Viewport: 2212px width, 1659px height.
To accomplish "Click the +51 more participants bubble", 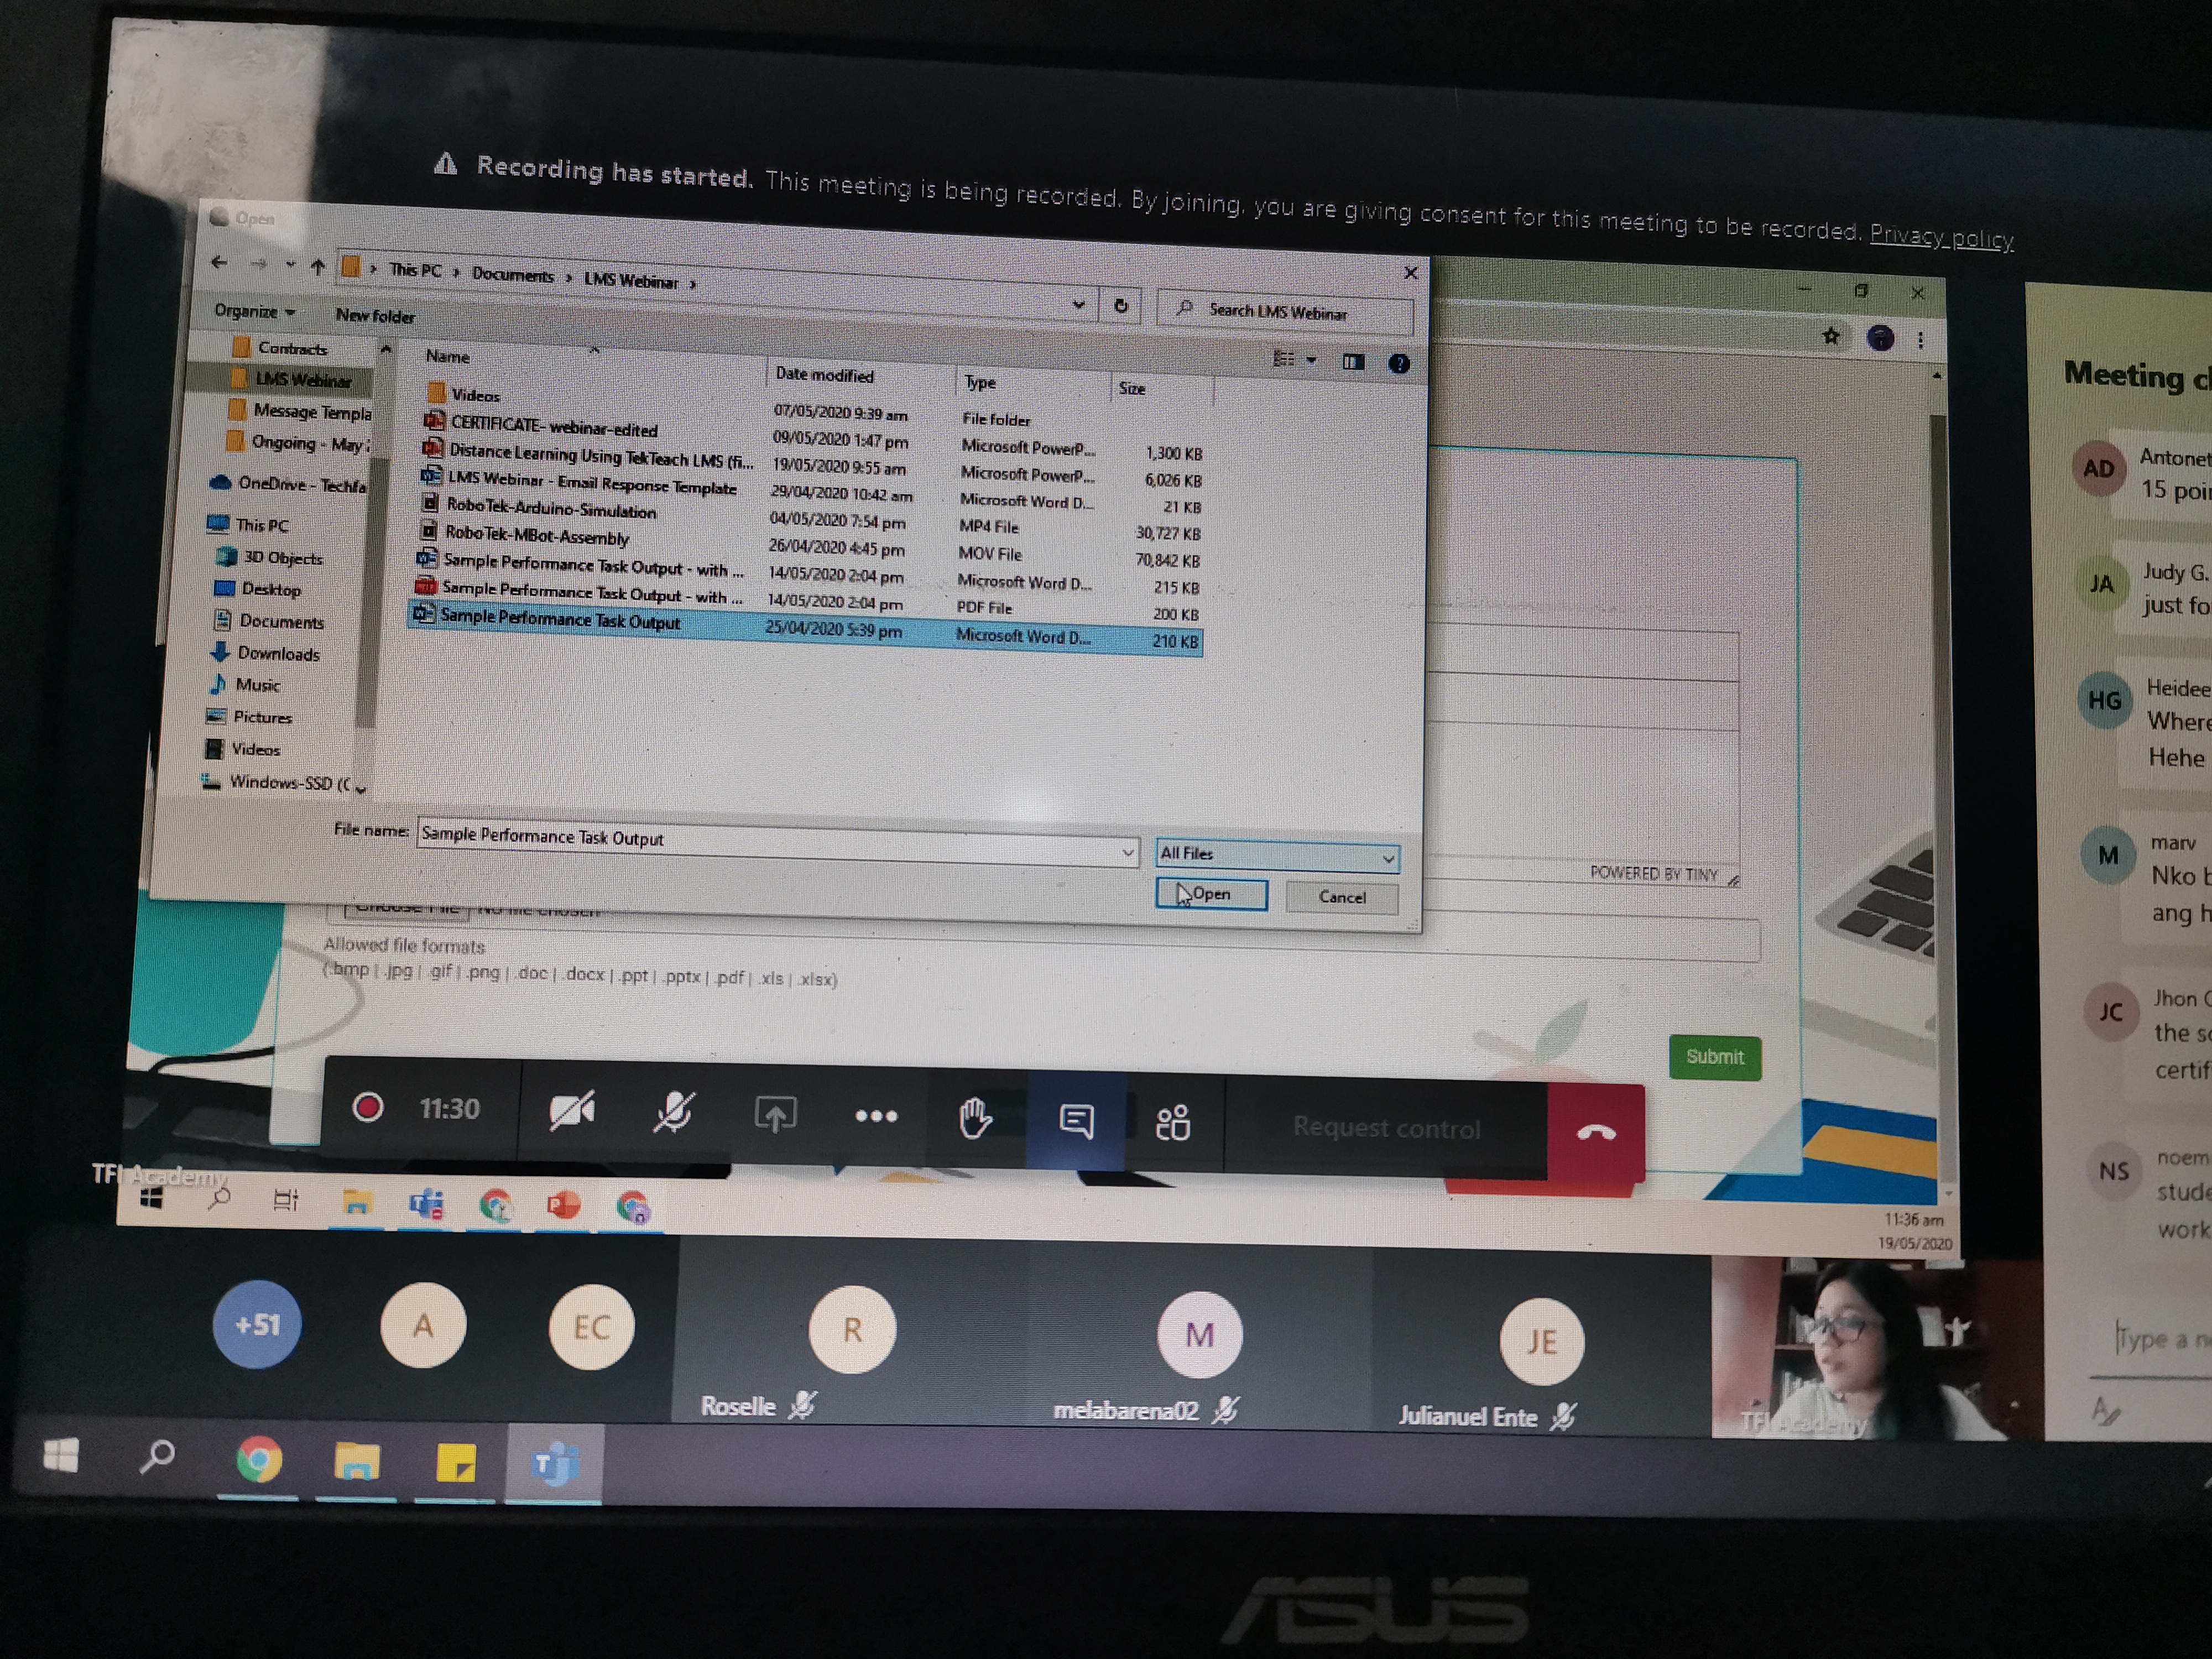I will point(257,1324).
